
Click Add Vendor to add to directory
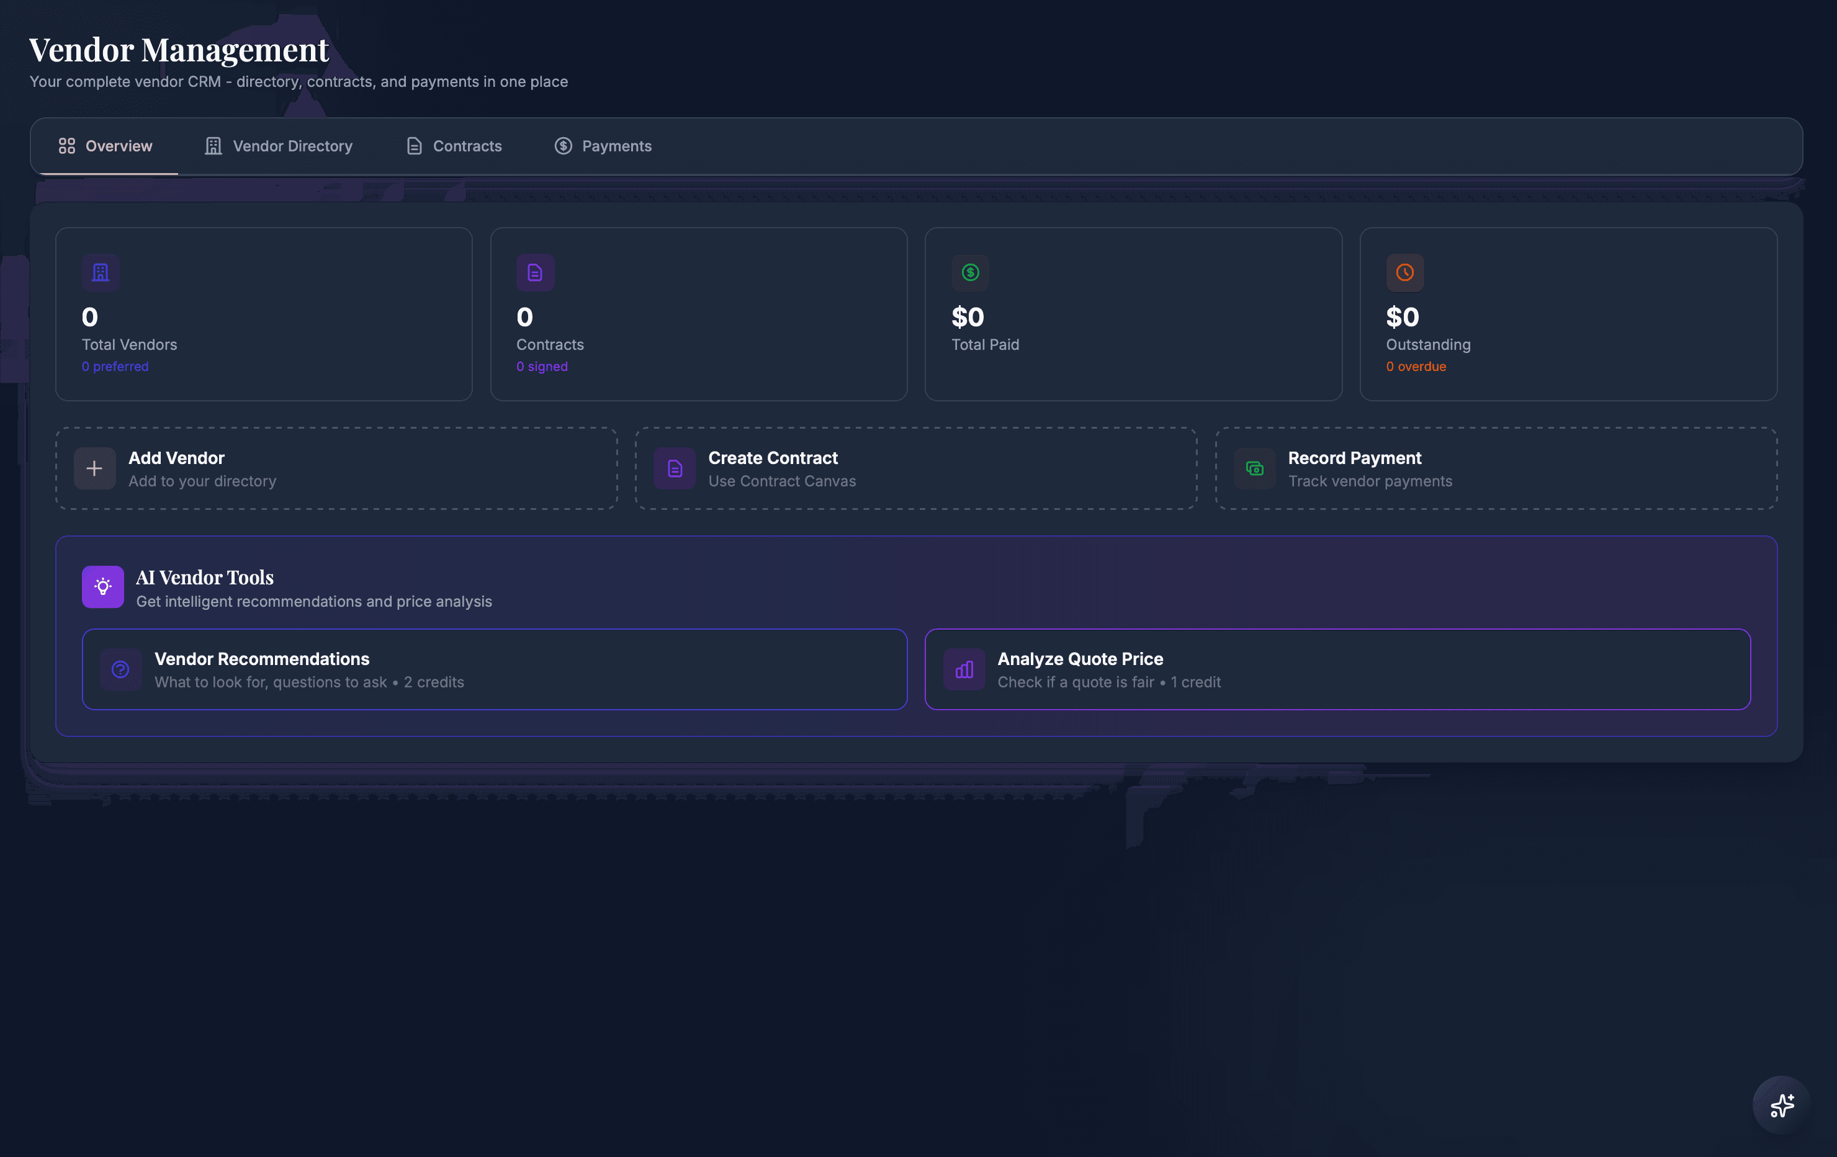point(336,468)
